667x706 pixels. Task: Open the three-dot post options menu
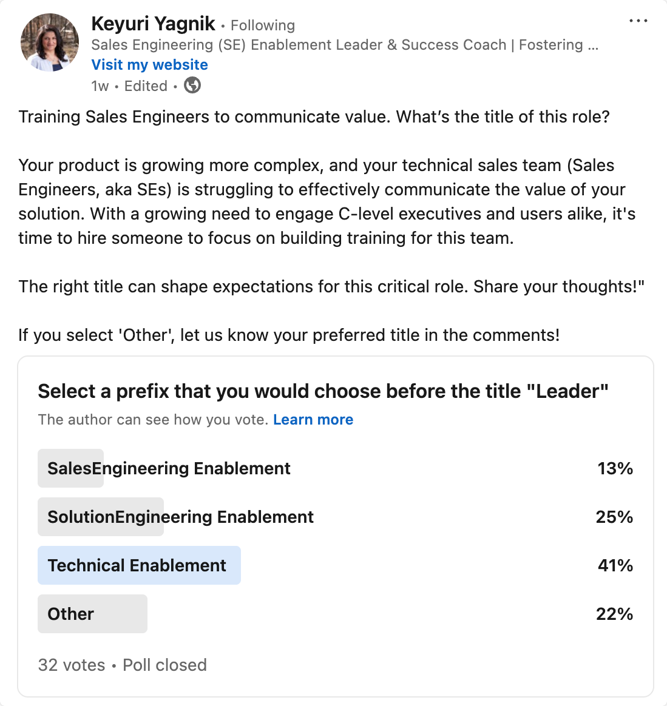click(638, 21)
